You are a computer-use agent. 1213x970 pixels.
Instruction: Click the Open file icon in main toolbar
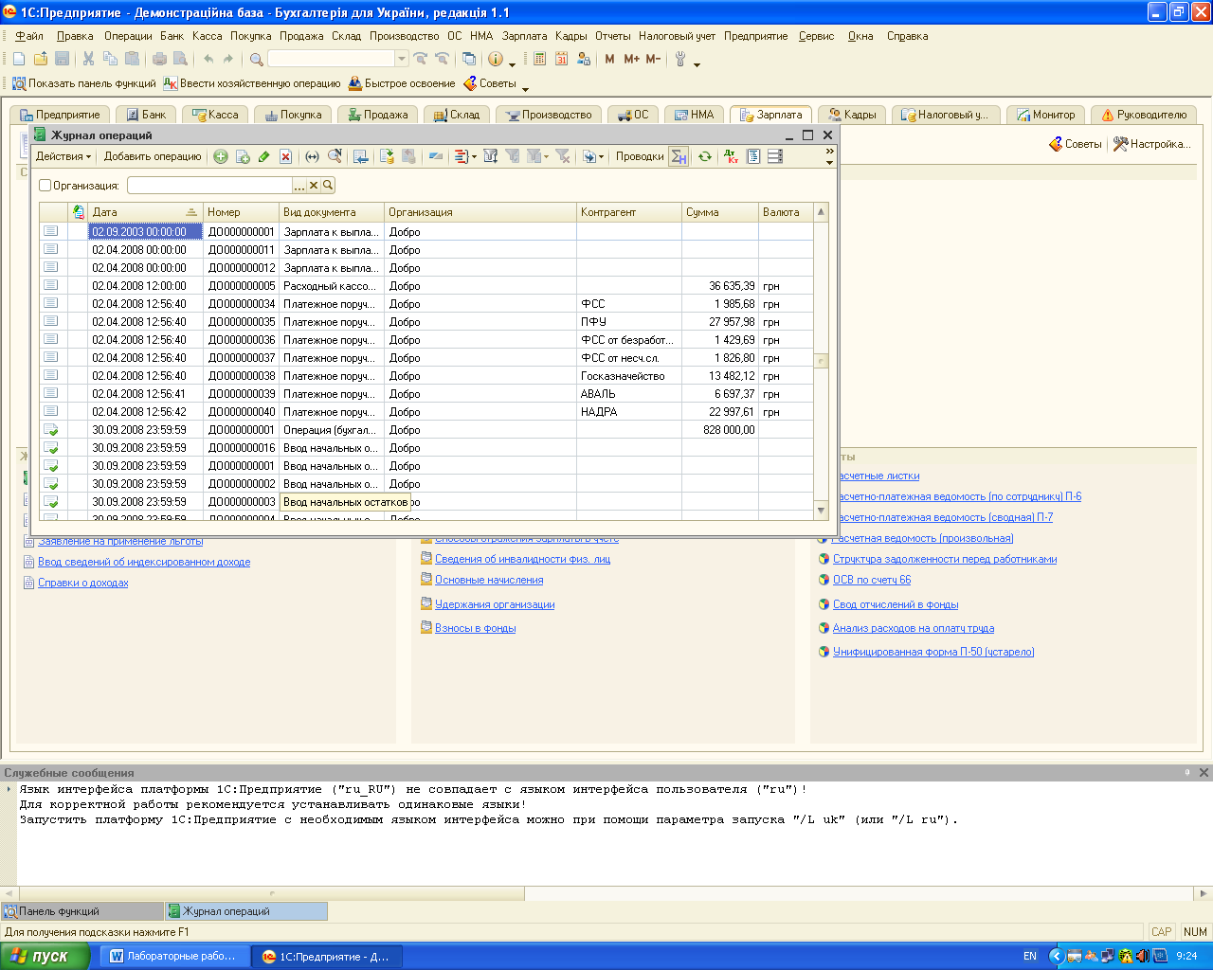point(41,59)
